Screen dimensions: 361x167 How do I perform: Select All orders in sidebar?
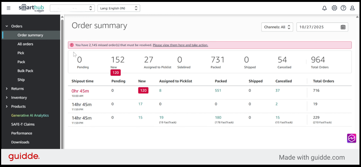point(25,44)
